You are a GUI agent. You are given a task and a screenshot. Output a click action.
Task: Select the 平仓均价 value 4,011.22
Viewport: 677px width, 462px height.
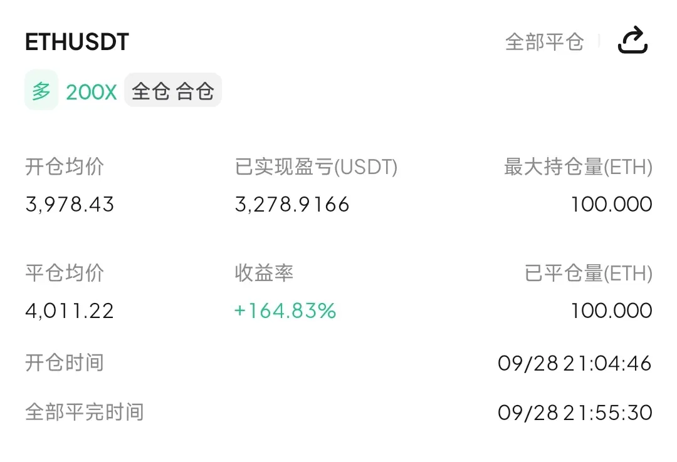click(70, 311)
